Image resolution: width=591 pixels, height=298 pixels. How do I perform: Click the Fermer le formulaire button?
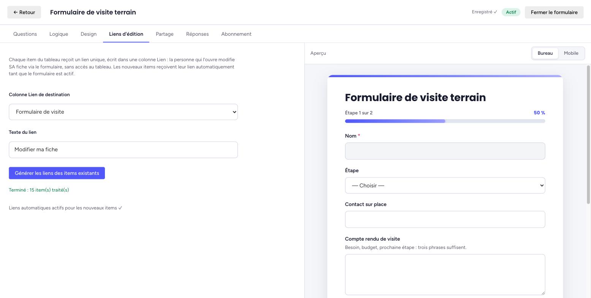coord(554,12)
